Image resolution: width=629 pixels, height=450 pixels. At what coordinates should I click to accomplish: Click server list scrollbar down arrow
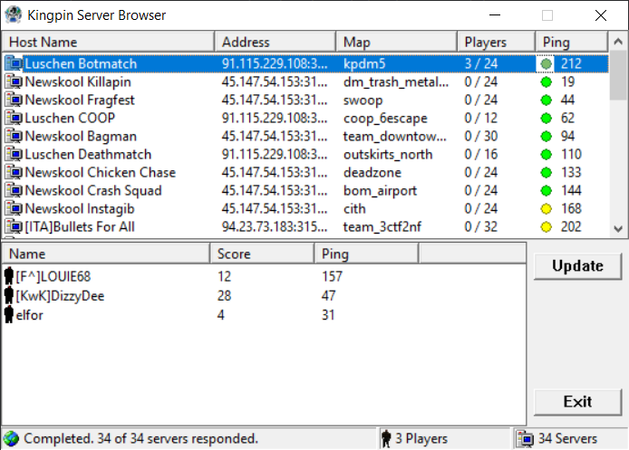pyautogui.click(x=618, y=229)
